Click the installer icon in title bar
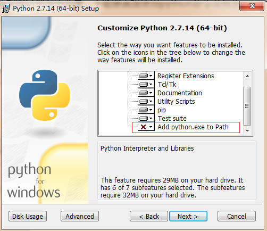The width and height of the screenshot is (267, 231). pos(6,9)
